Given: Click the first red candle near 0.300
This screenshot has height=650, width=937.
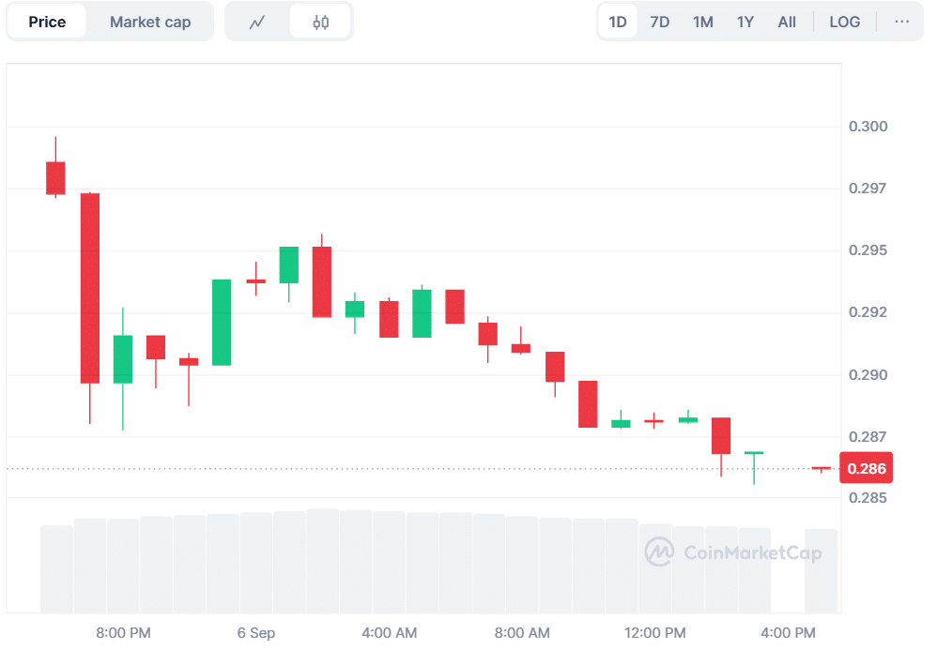Looking at the screenshot, I should [55, 177].
